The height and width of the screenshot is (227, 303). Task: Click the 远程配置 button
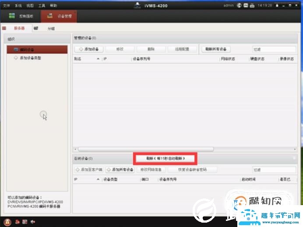pyautogui.click(x=182, y=49)
